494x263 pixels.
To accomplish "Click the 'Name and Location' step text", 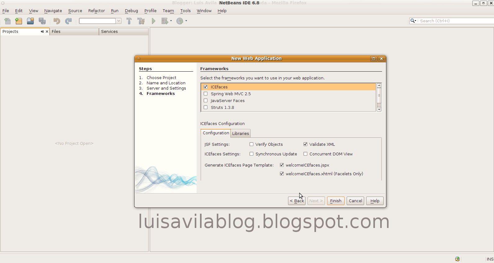I will (166, 83).
